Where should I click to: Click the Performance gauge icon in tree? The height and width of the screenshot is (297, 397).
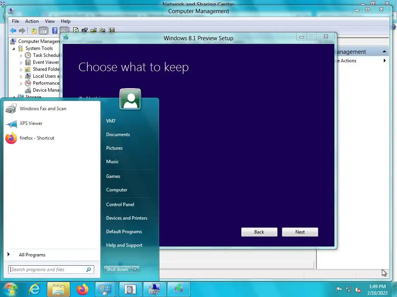click(x=28, y=83)
